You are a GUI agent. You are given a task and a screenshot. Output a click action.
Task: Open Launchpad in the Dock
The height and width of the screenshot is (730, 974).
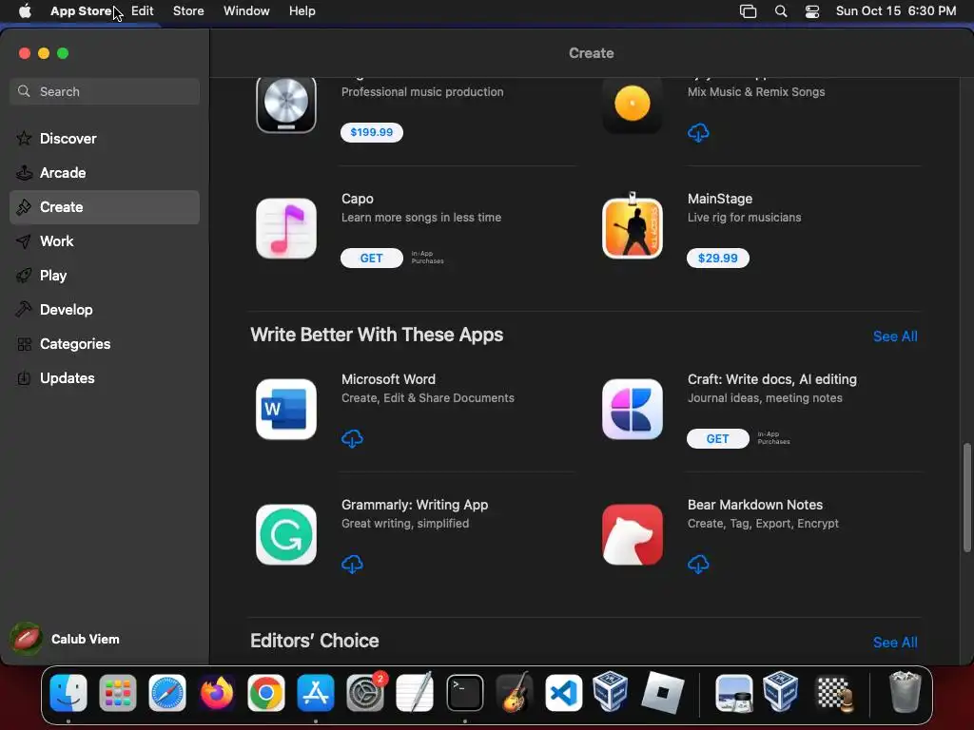117,693
